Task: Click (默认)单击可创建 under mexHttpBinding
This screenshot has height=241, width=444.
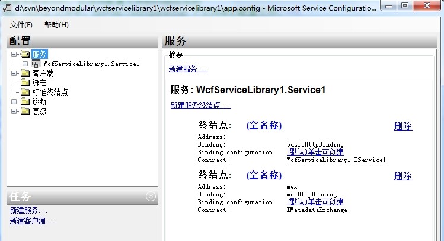Action: [x=315, y=202]
